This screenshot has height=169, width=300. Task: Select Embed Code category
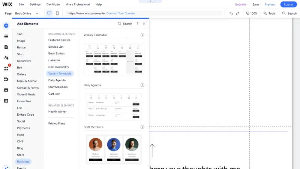(25, 115)
